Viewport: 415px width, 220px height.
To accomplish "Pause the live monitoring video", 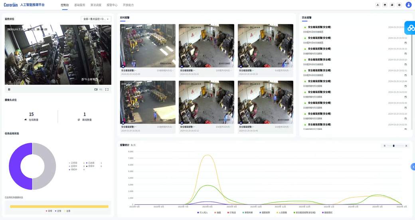I will (x=9, y=89).
